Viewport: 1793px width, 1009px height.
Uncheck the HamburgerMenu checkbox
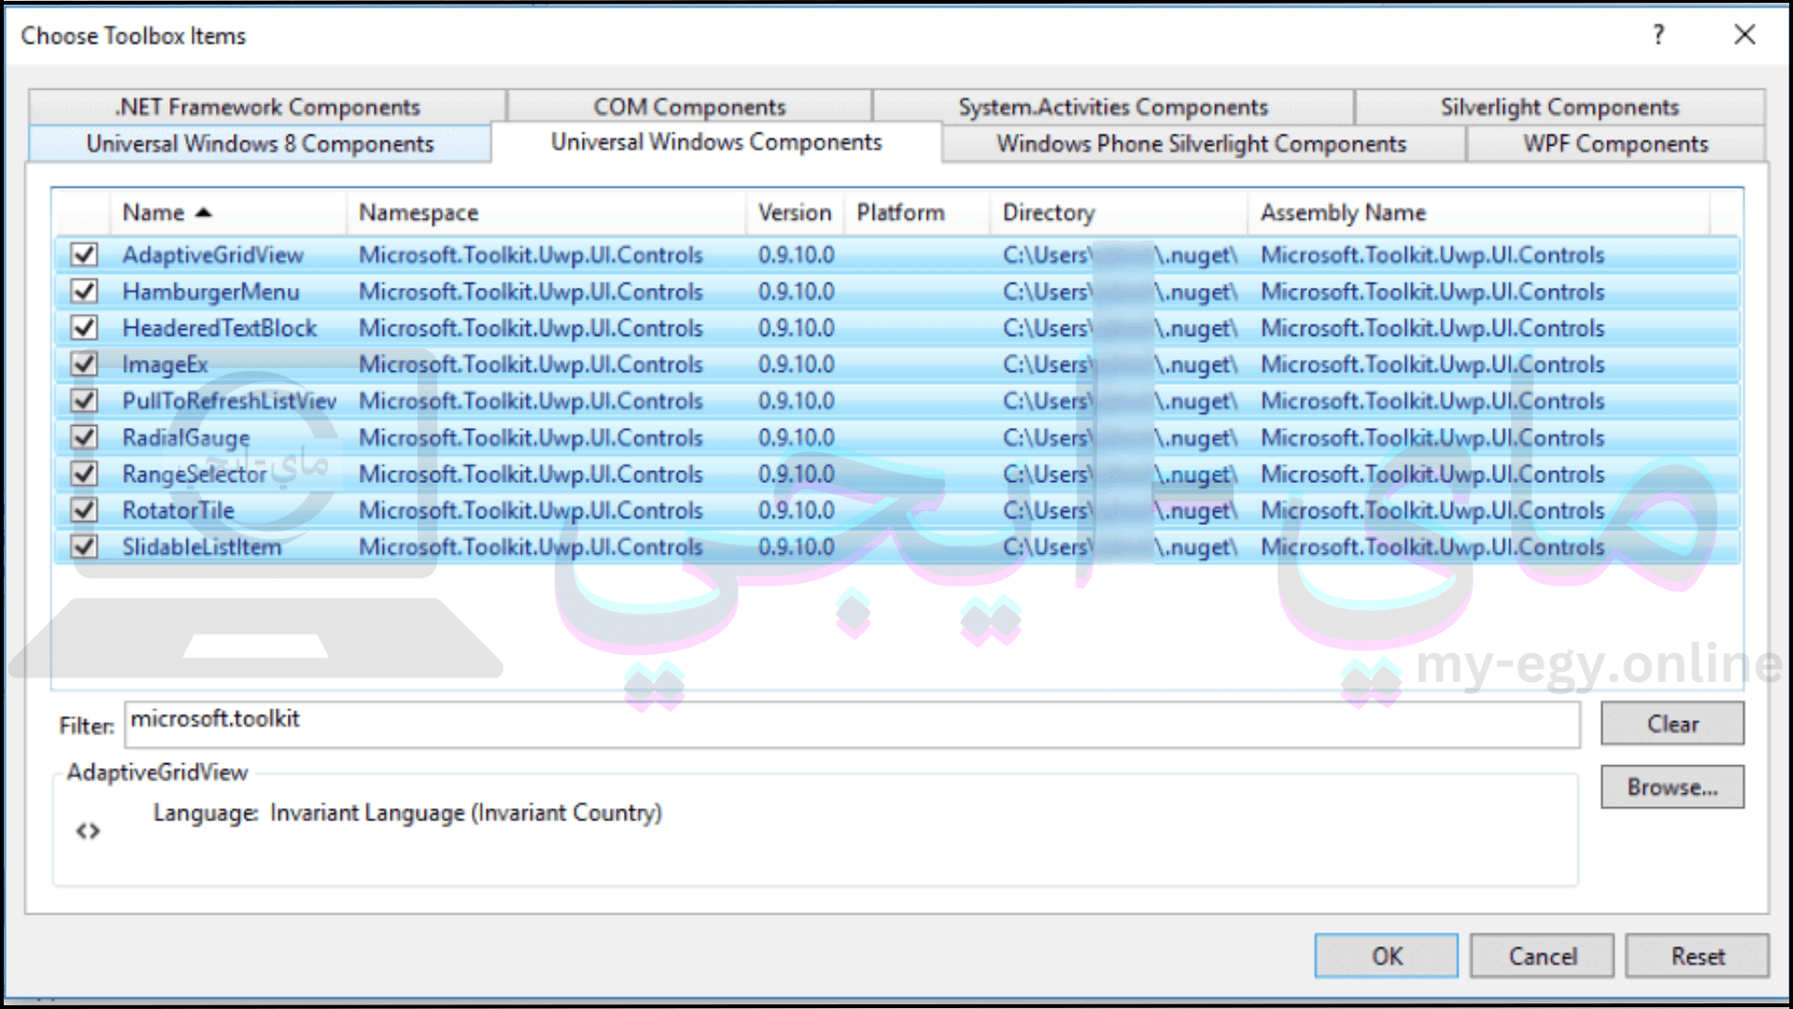(85, 291)
